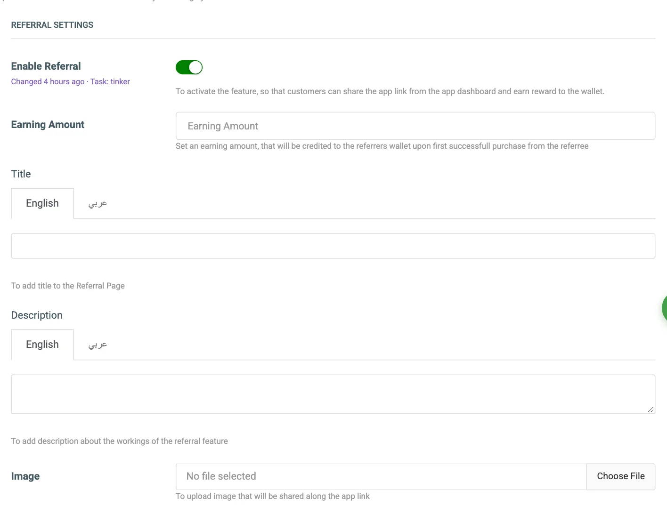The width and height of the screenshot is (667, 514).
Task: Click the Title section label
Action: click(x=21, y=174)
